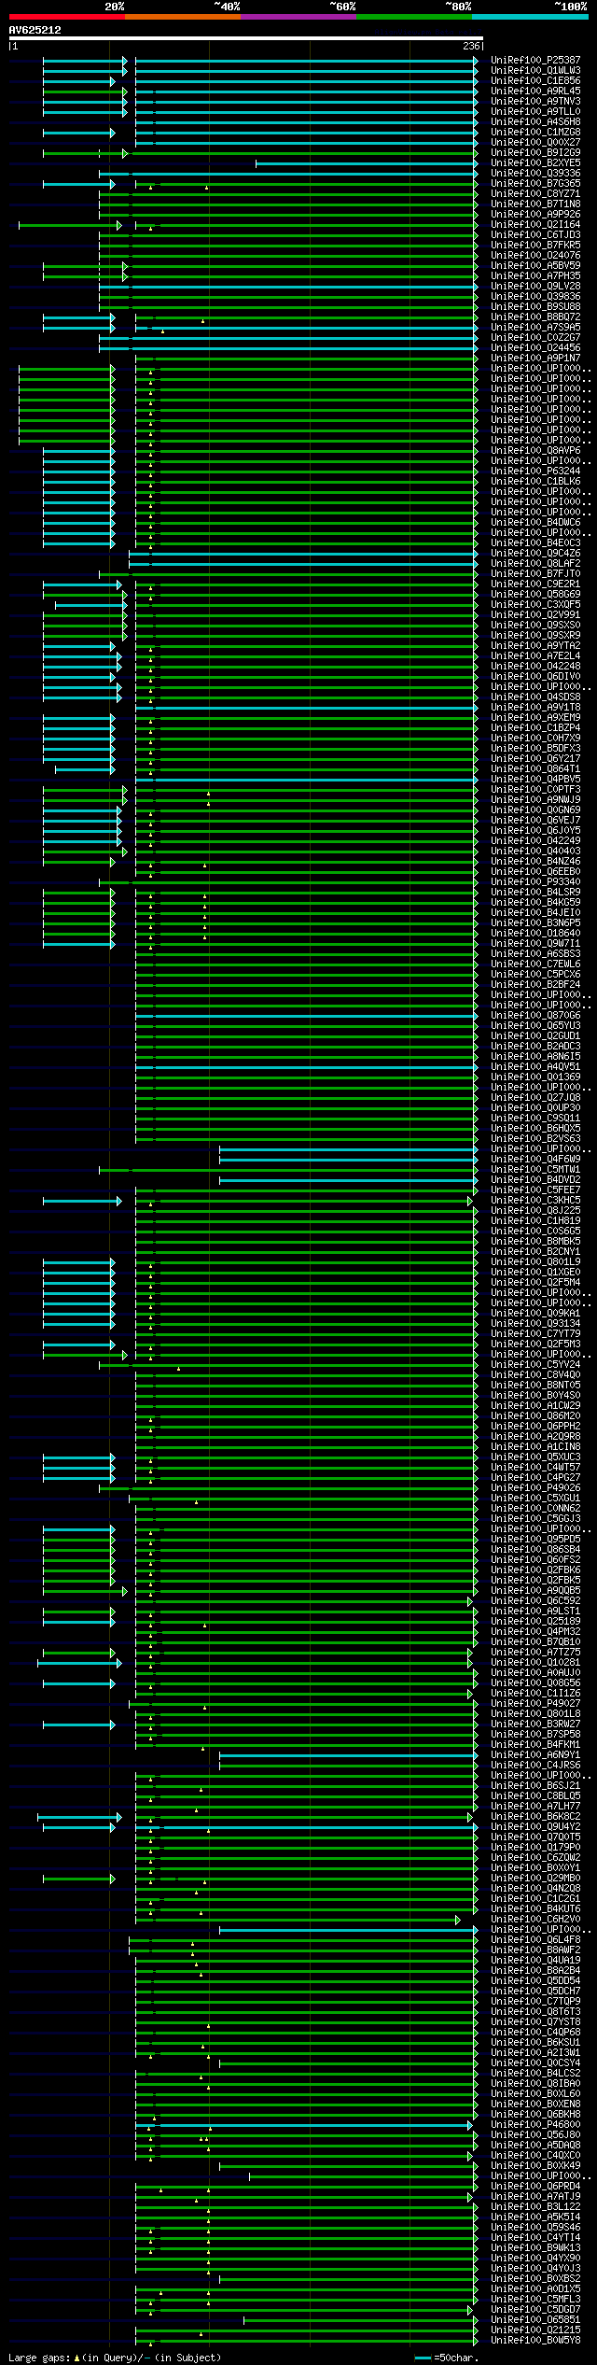The height and width of the screenshot is (2365, 597).
Task: Select hit label UniRef100_B8BQ72
Action: click(535, 317)
